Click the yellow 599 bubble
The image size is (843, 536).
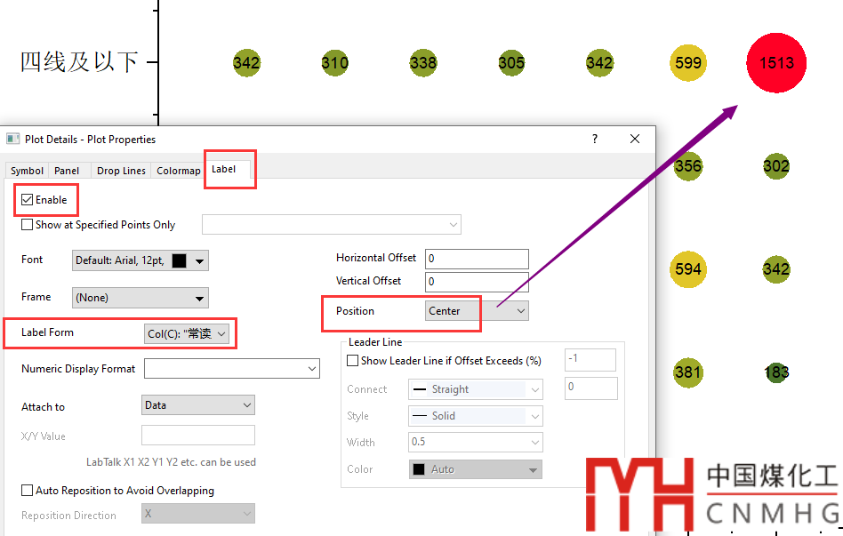tap(688, 62)
